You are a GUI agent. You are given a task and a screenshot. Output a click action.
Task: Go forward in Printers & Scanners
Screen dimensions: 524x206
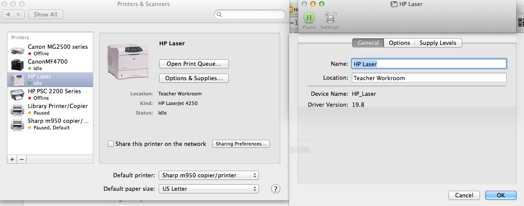[19, 14]
